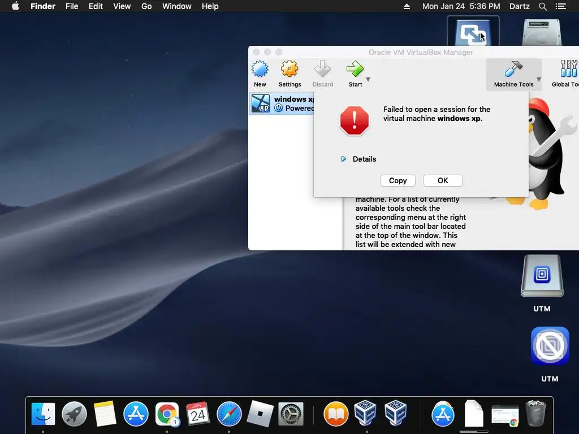Select the windows xp virtual machine entry
The width and height of the screenshot is (579, 434).
(x=282, y=103)
